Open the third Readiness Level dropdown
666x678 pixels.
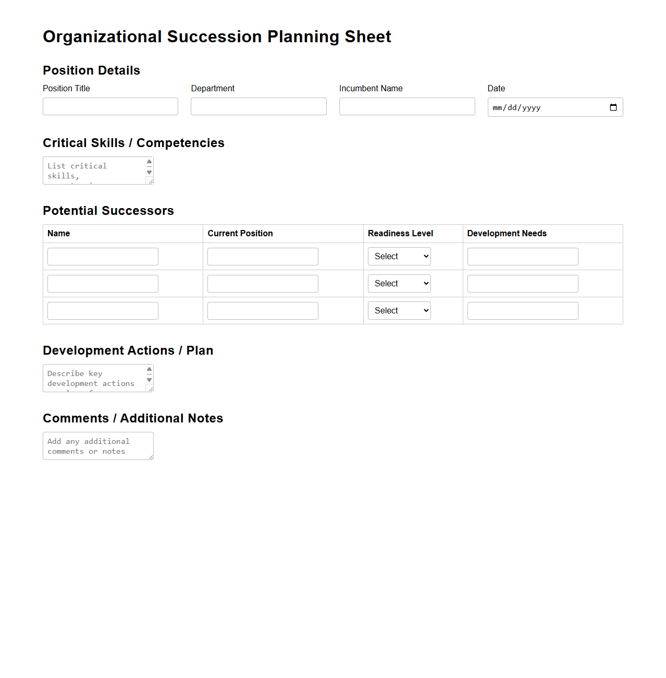[x=399, y=310]
